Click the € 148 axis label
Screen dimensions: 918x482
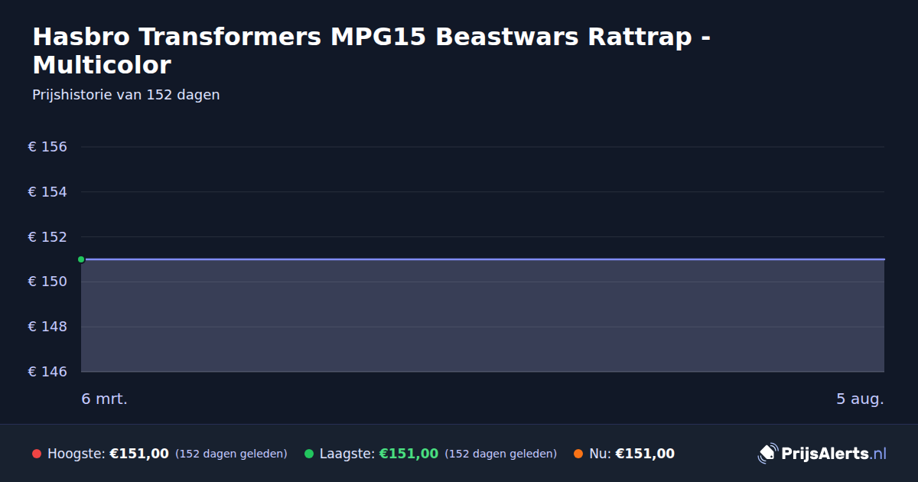point(47,327)
